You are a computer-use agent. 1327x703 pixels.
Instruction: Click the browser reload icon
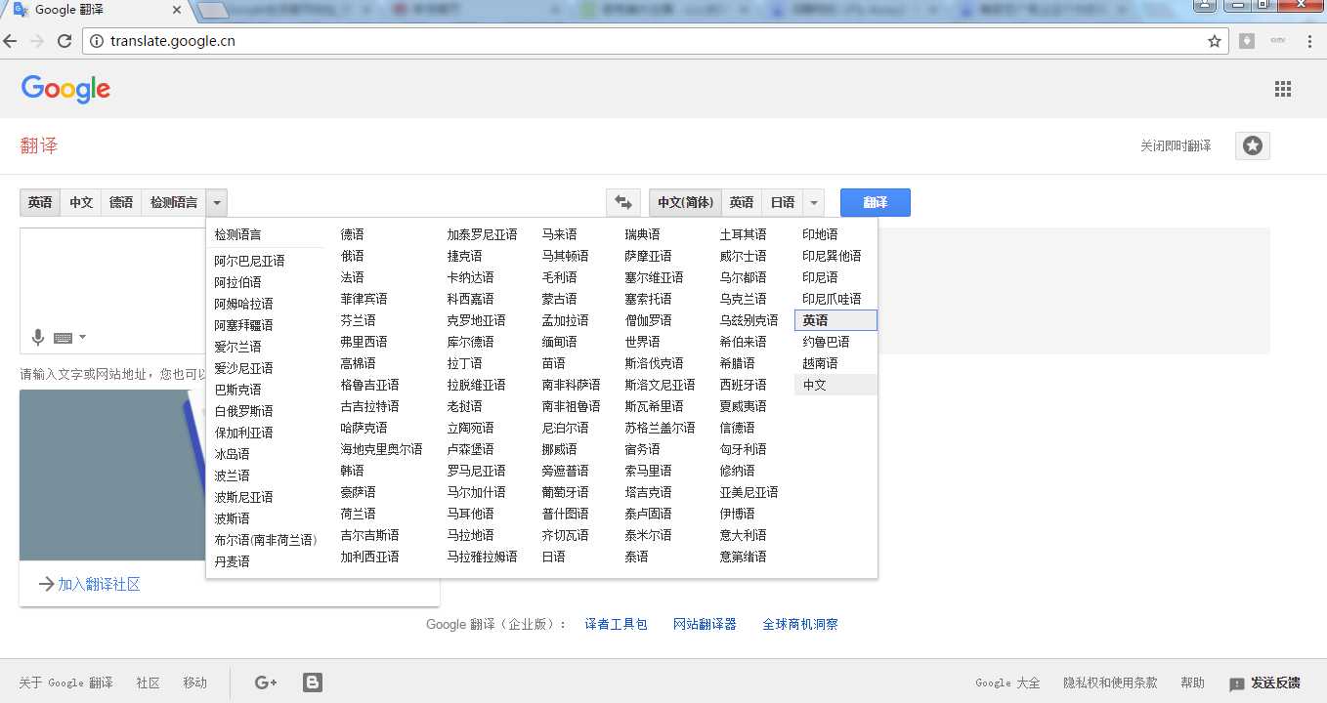coord(64,41)
